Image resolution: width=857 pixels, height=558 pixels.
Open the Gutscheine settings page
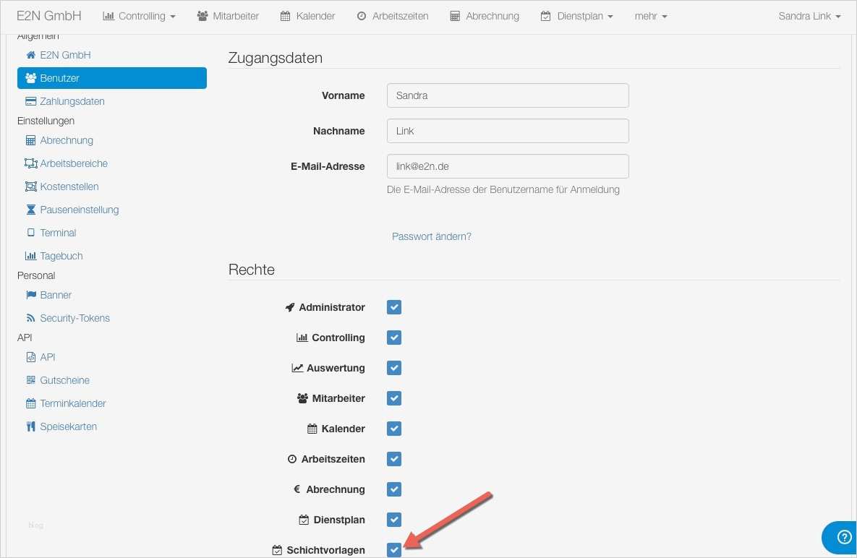pos(64,379)
